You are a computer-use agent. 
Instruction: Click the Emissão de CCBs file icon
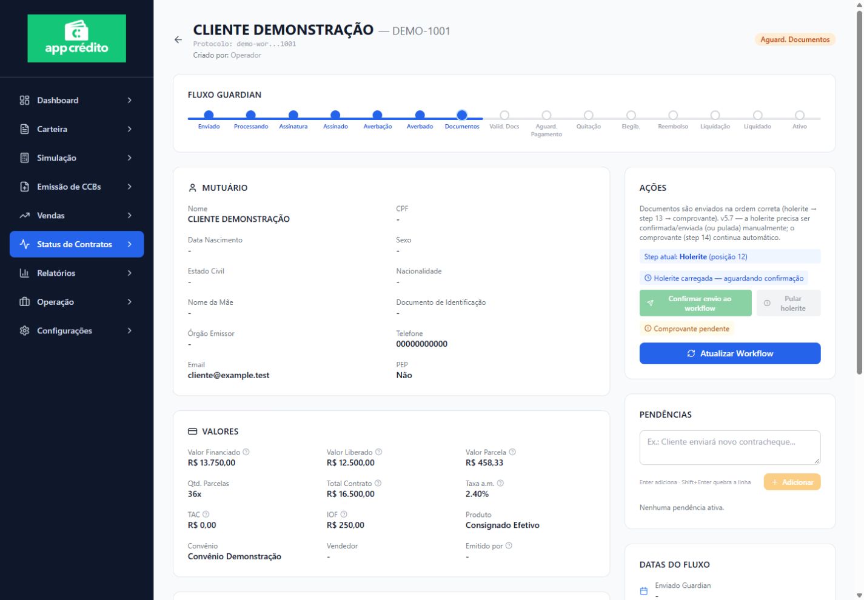(24, 187)
